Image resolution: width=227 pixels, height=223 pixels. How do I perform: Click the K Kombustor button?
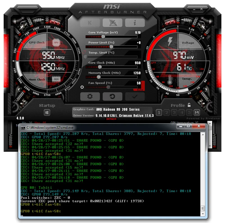pos(90,23)
